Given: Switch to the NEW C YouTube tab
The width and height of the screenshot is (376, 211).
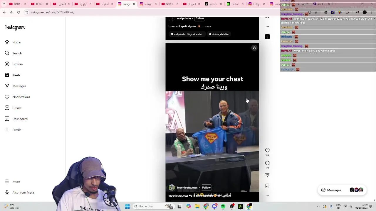Looking at the screenshot, I should point(170,4).
